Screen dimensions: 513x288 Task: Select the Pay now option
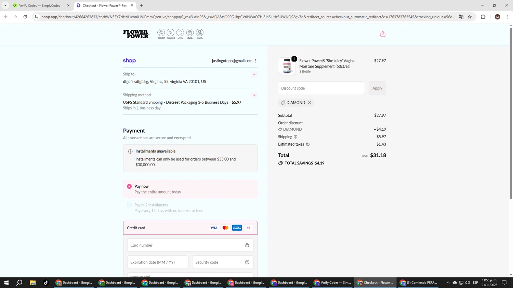190,189
